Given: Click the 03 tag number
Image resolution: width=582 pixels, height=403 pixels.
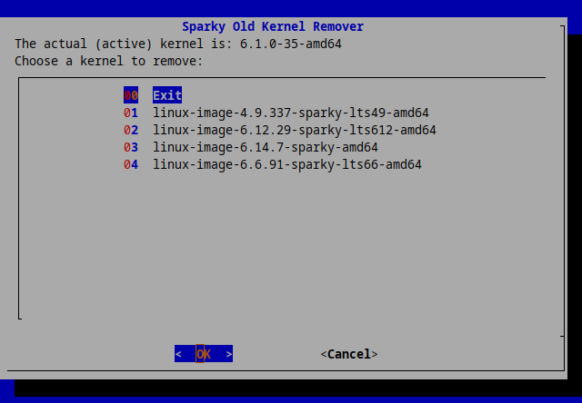Looking at the screenshot, I should (x=131, y=147).
